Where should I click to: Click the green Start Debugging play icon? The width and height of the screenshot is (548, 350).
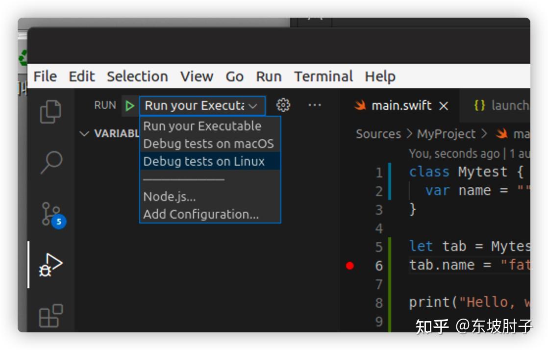tap(129, 105)
